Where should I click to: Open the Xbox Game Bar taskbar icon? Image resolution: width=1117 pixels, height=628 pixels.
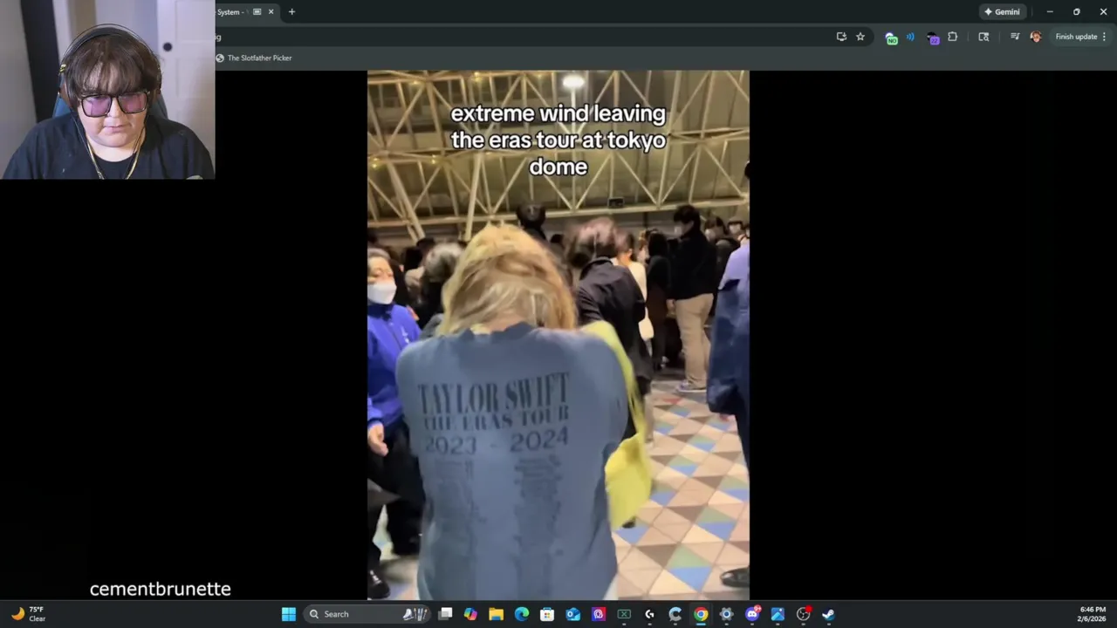pos(624,614)
